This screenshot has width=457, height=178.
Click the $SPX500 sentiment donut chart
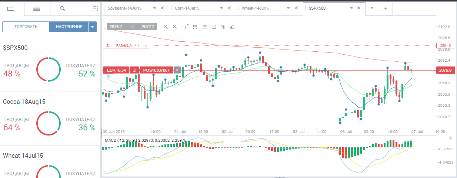[48, 69]
